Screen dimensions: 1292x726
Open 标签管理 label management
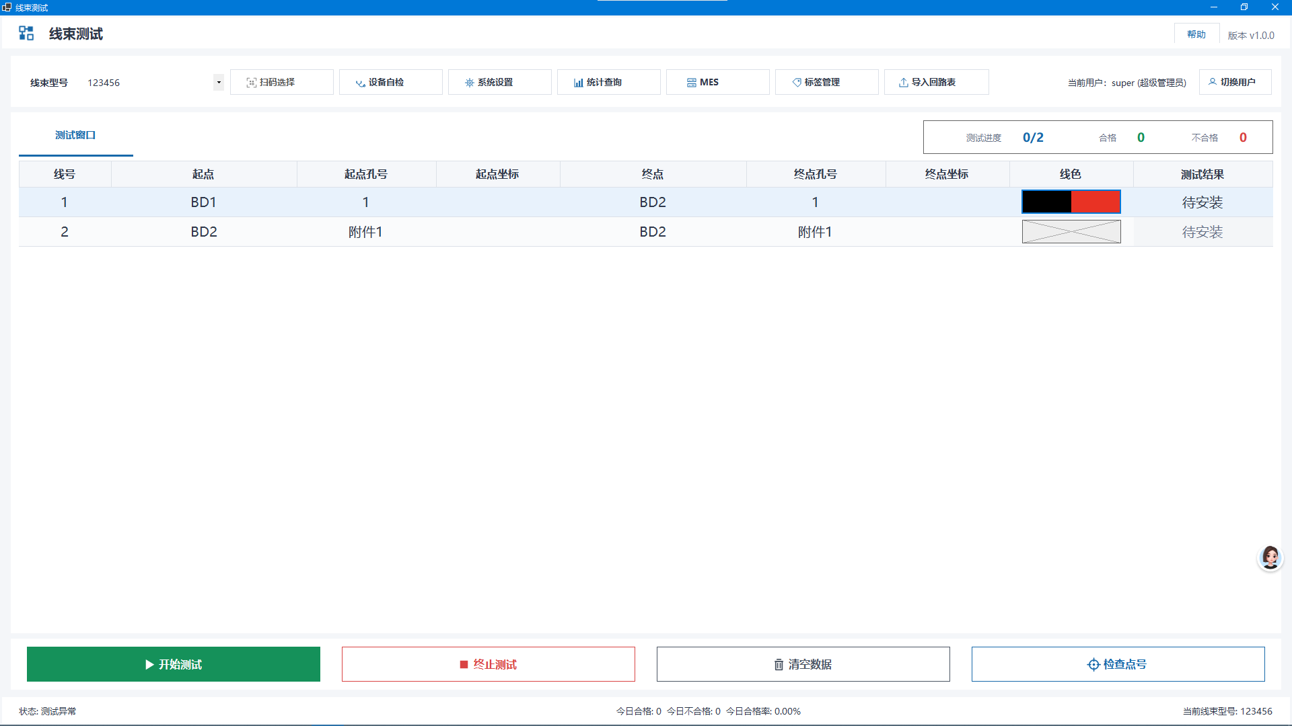[827, 82]
